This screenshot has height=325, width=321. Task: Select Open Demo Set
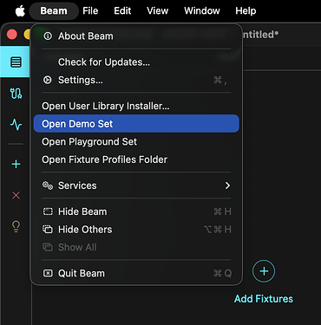136,124
